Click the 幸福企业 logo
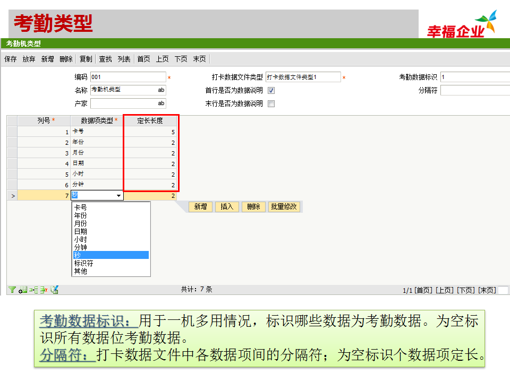The height and width of the screenshot is (382, 510). pyautogui.click(x=461, y=25)
